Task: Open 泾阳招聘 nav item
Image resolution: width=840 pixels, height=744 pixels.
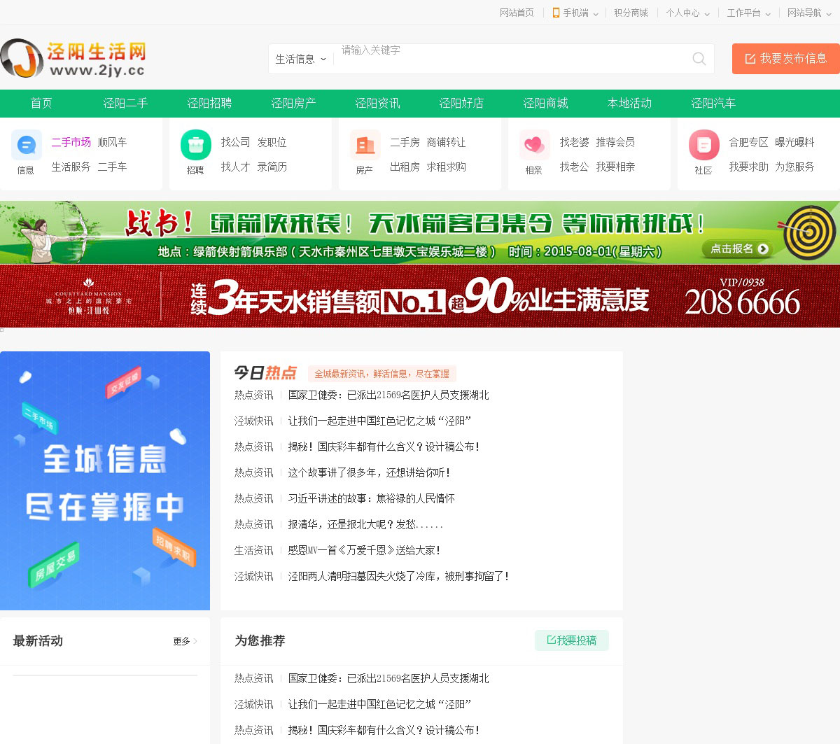Action: coord(209,104)
